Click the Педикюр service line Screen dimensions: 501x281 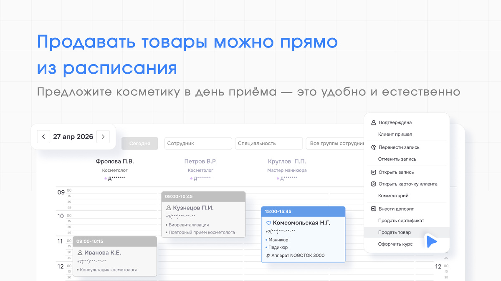point(278,247)
